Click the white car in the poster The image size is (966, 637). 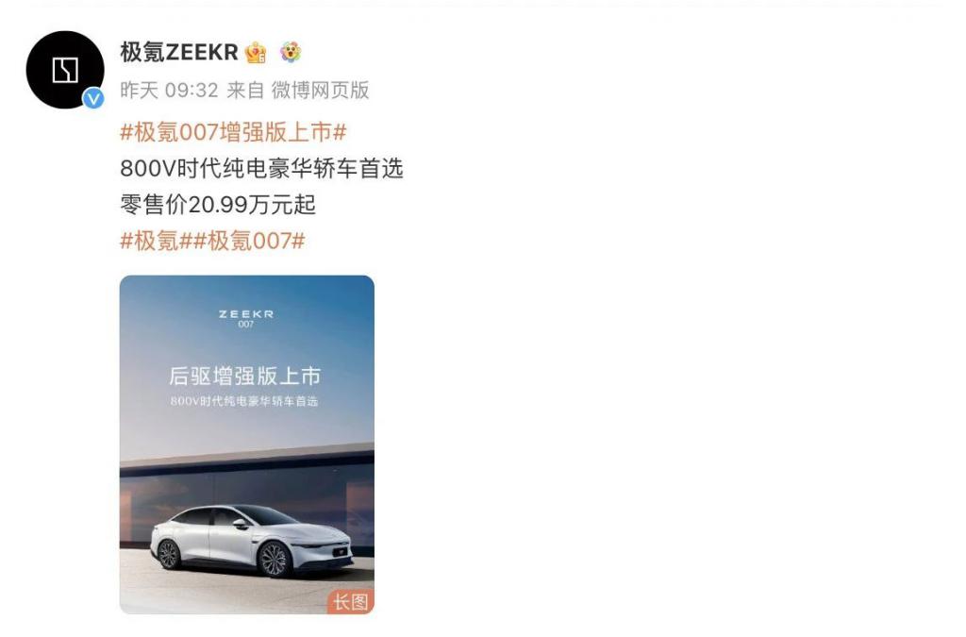click(x=251, y=541)
